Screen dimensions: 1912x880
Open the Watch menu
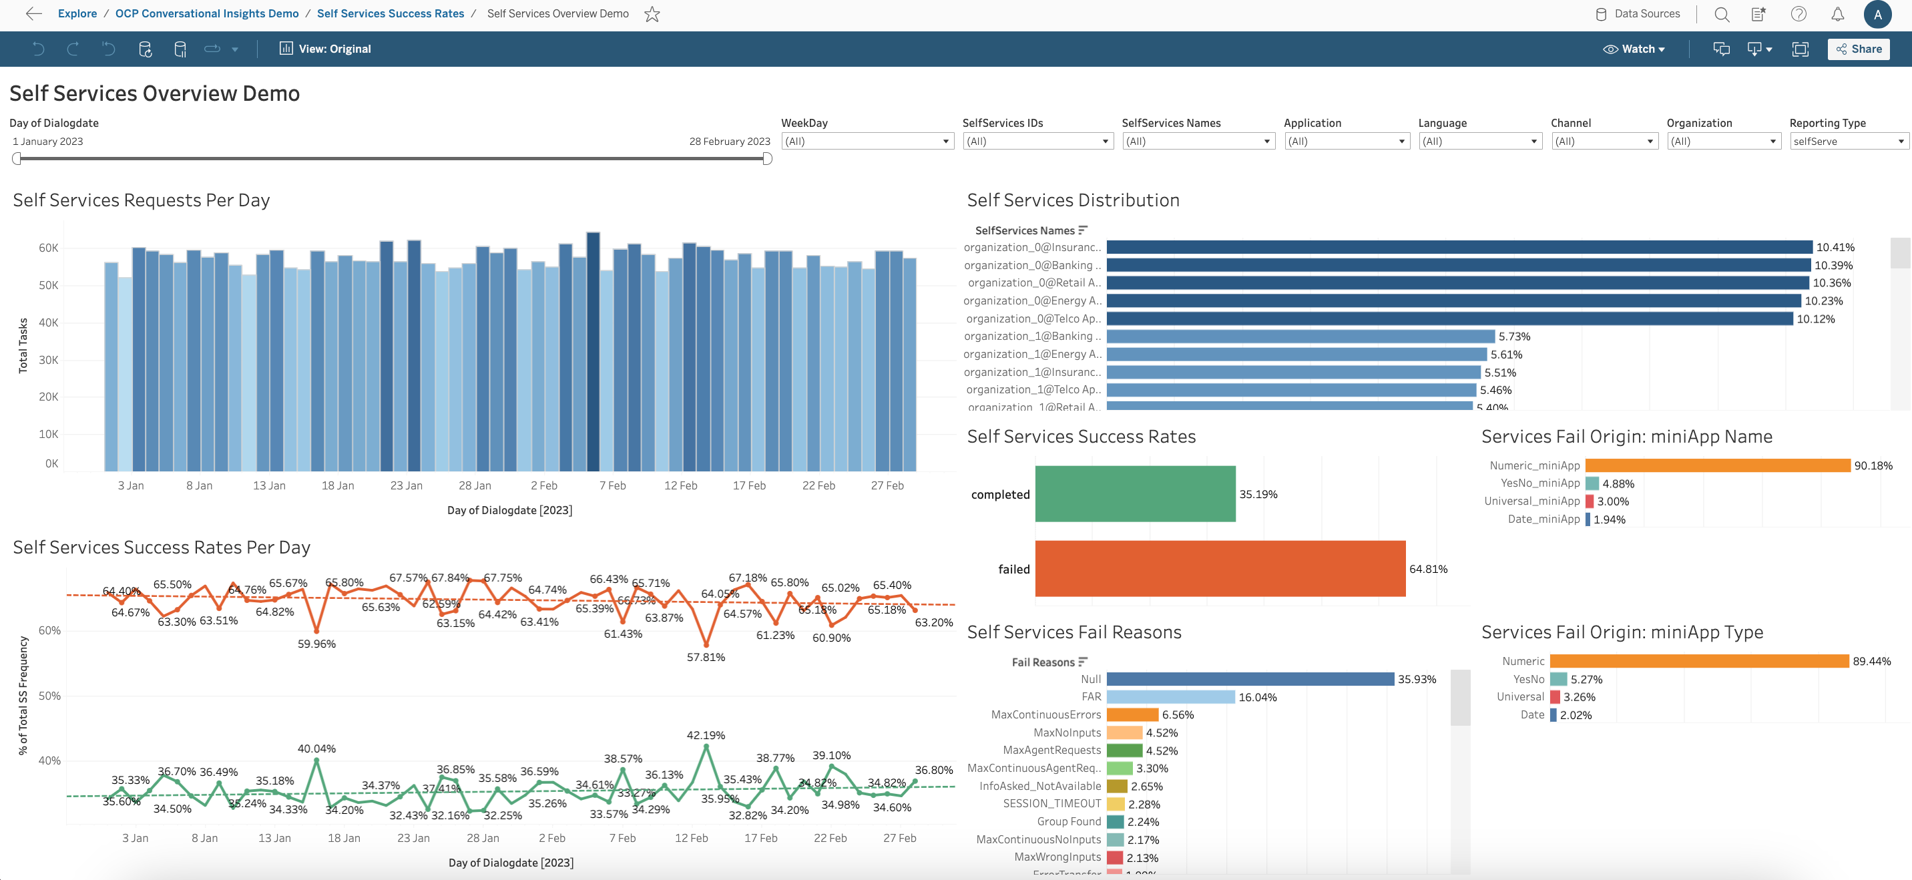(1634, 49)
